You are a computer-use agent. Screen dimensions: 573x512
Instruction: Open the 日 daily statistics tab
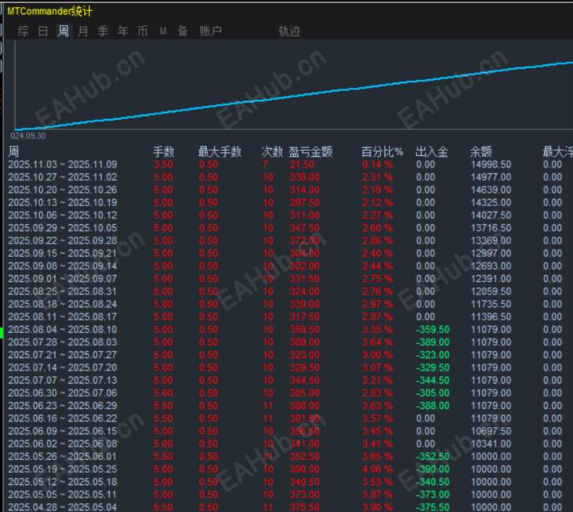43,31
